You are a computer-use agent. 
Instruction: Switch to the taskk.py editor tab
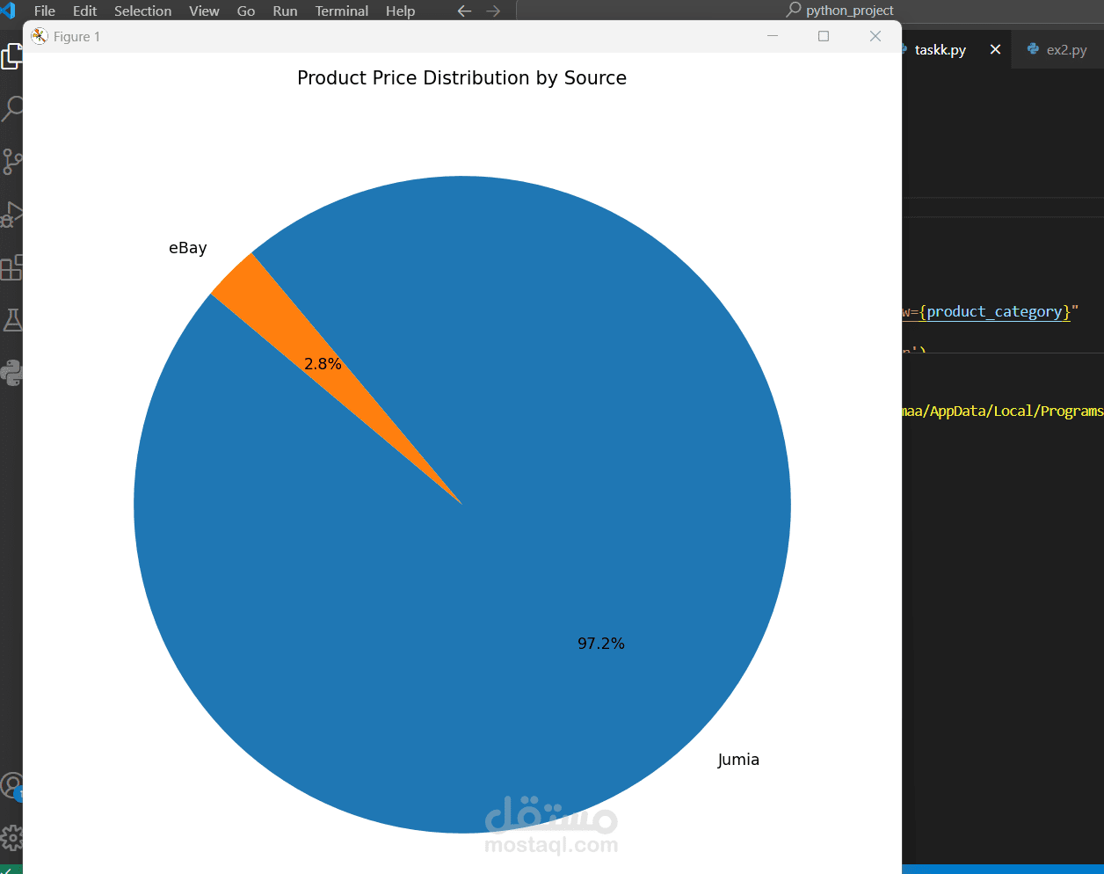[941, 50]
